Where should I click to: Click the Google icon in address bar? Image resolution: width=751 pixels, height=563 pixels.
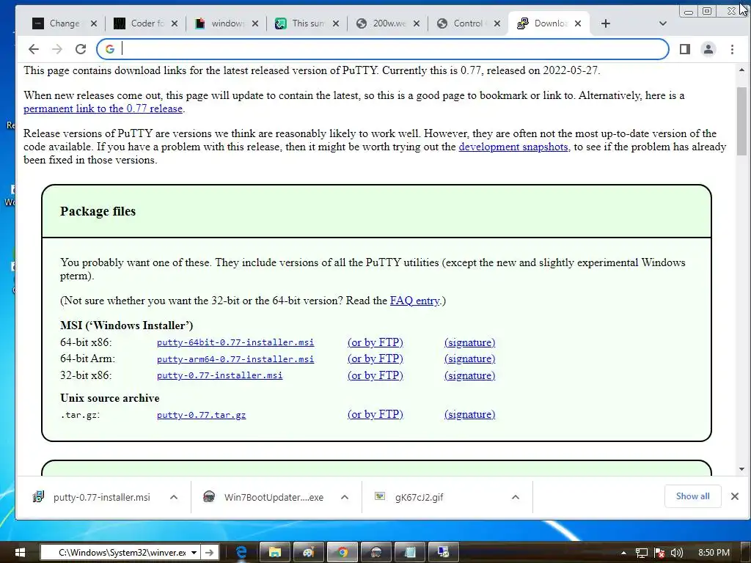click(110, 49)
